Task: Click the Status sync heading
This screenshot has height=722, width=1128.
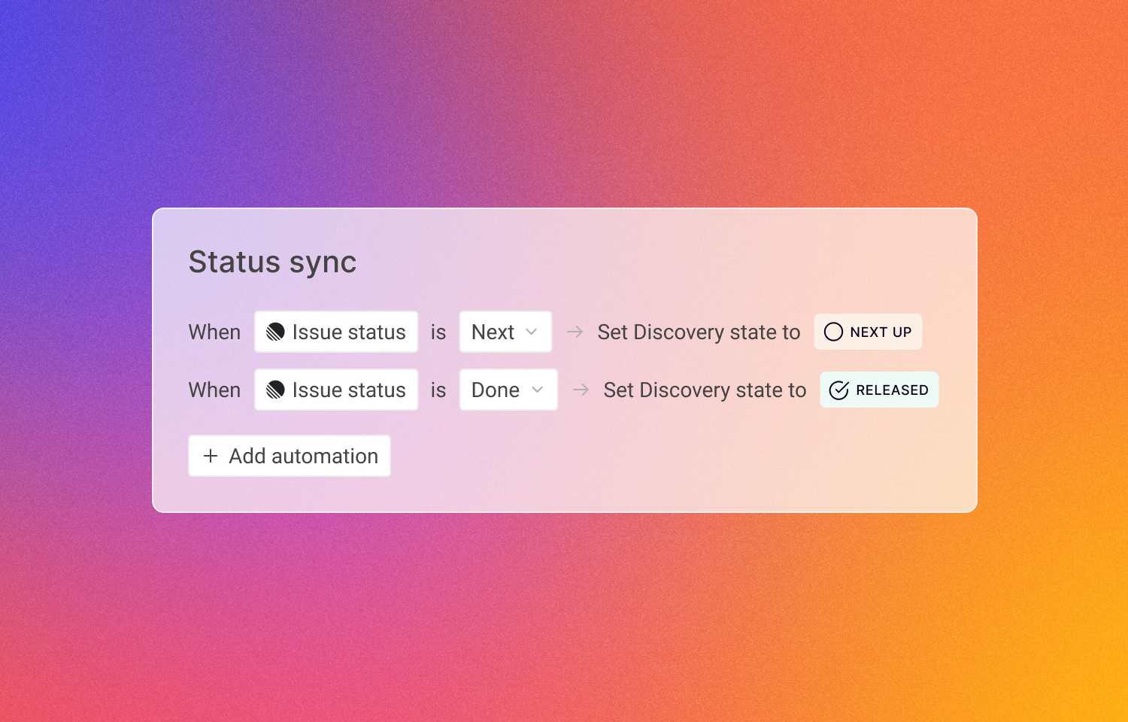Action: pyautogui.click(x=273, y=262)
